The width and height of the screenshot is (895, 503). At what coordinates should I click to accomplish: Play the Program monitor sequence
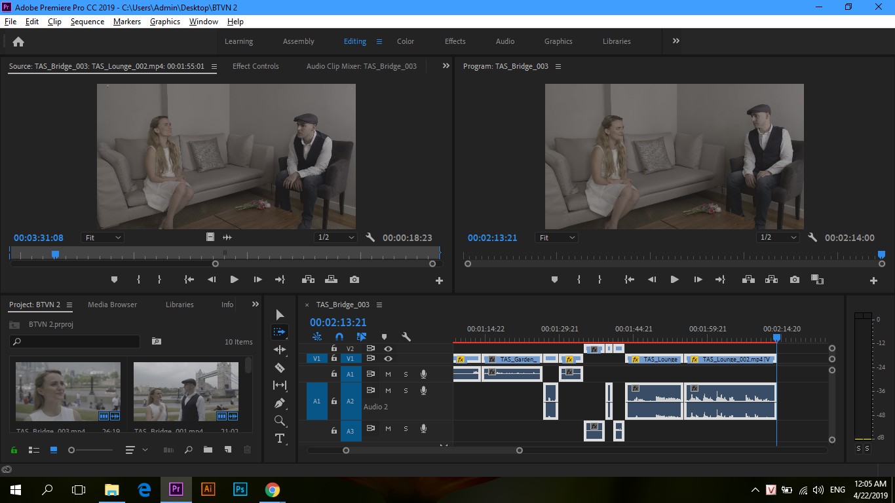pyautogui.click(x=674, y=280)
